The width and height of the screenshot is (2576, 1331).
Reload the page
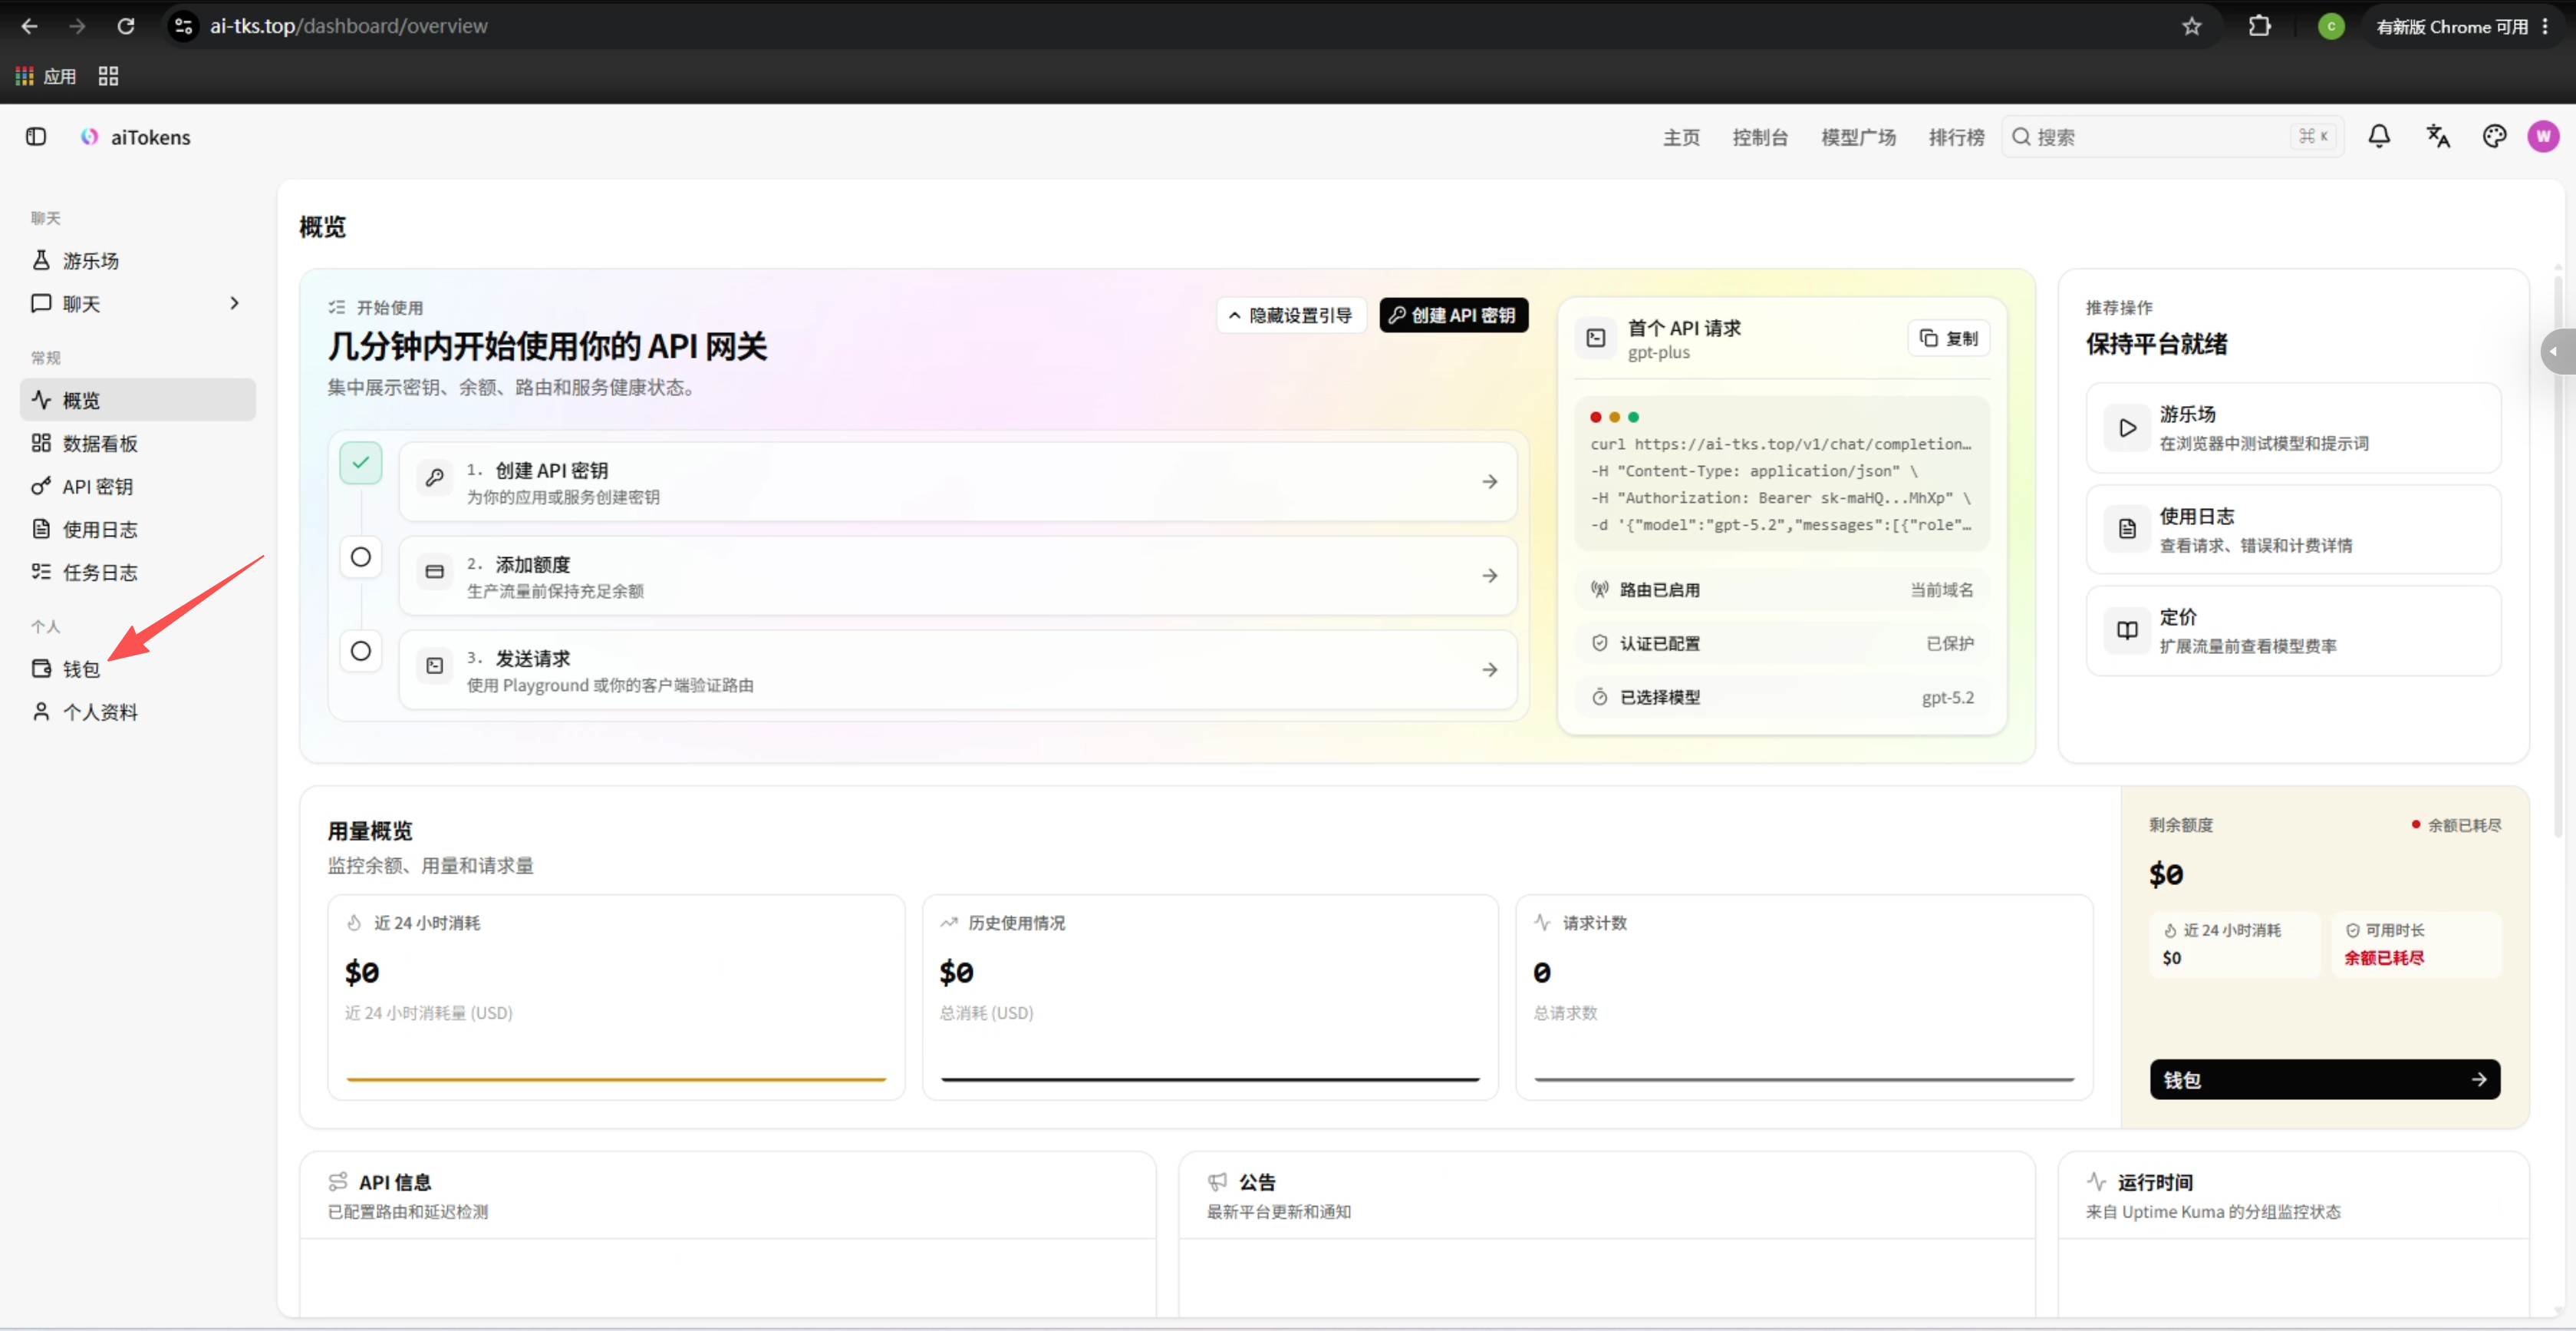point(125,26)
